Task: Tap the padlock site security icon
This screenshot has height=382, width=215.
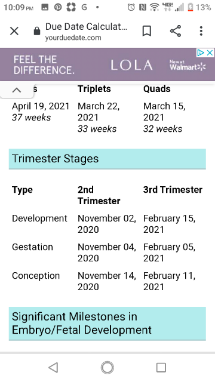Action: [37, 31]
